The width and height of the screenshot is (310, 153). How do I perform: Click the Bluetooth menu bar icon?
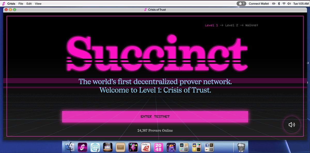[x=279, y=4]
